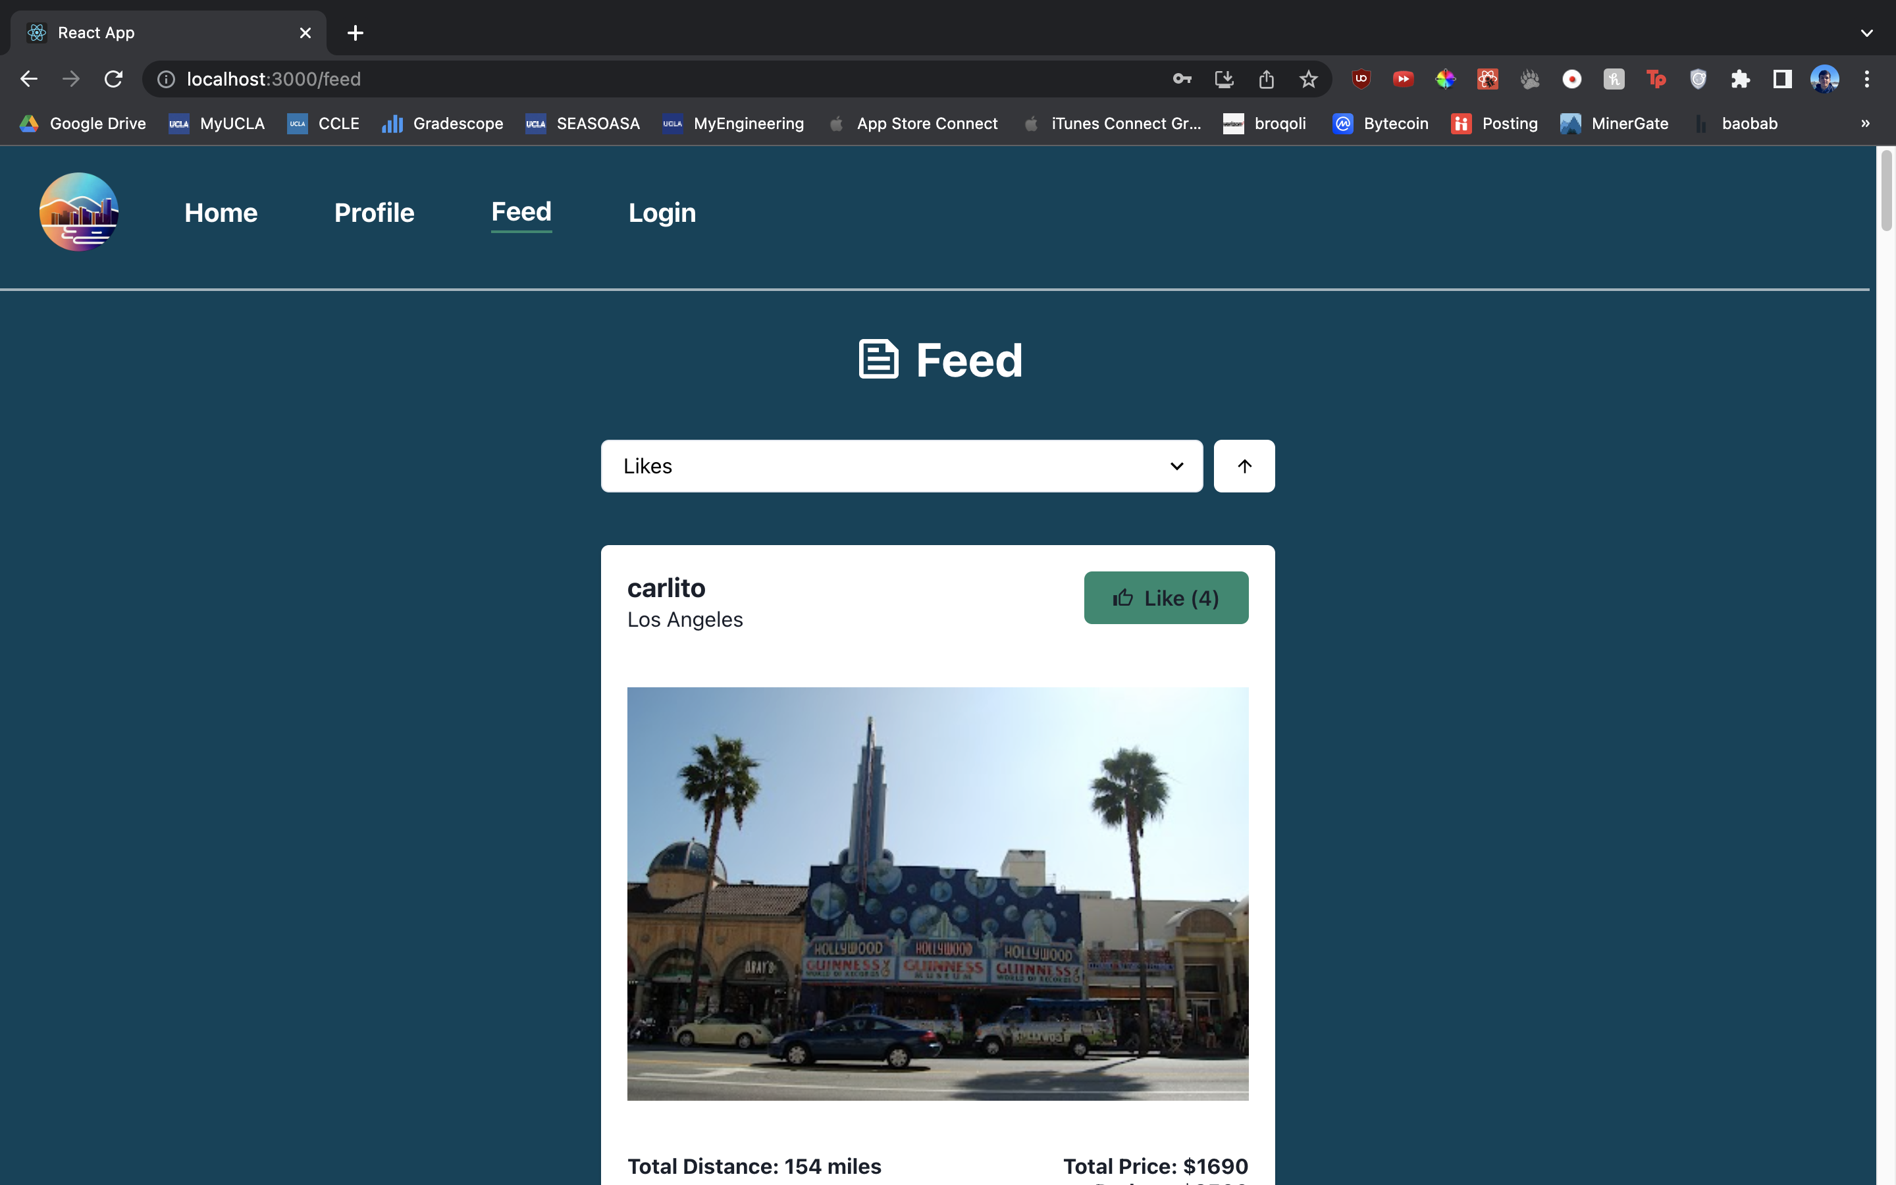Viewport: 1896px width, 1185px height.
Task: Navigate to the Login page
Action: pyautogui.click(x=661, y=213)
